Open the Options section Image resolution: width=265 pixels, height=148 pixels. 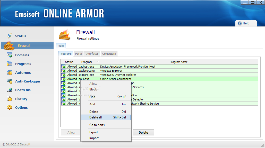coord(21,108)
